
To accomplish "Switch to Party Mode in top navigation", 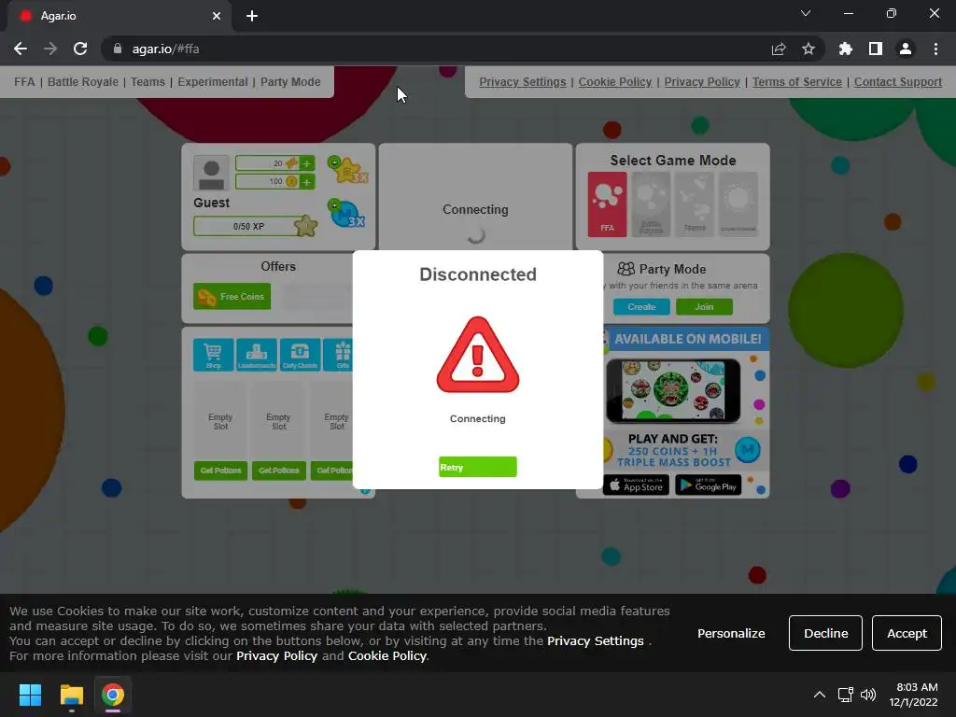I will tap(290, 82).
